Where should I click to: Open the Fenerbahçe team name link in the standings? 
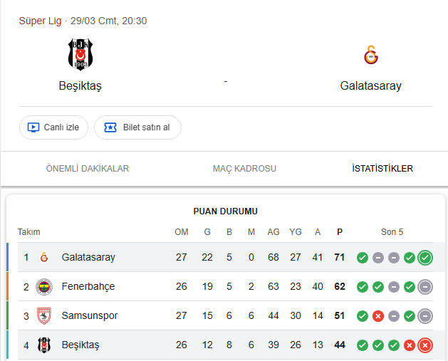pyautogui.click(x=88, y=286)
